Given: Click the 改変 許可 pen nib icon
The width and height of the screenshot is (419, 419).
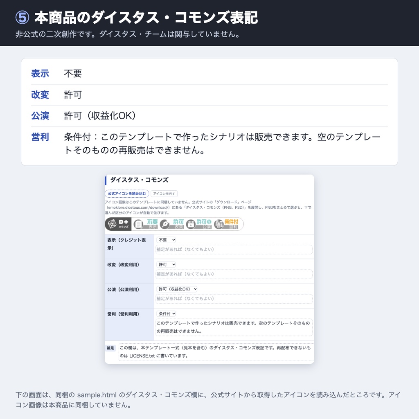Looking at the screenshot, I should pyautogui.click(x=164, y=224).
